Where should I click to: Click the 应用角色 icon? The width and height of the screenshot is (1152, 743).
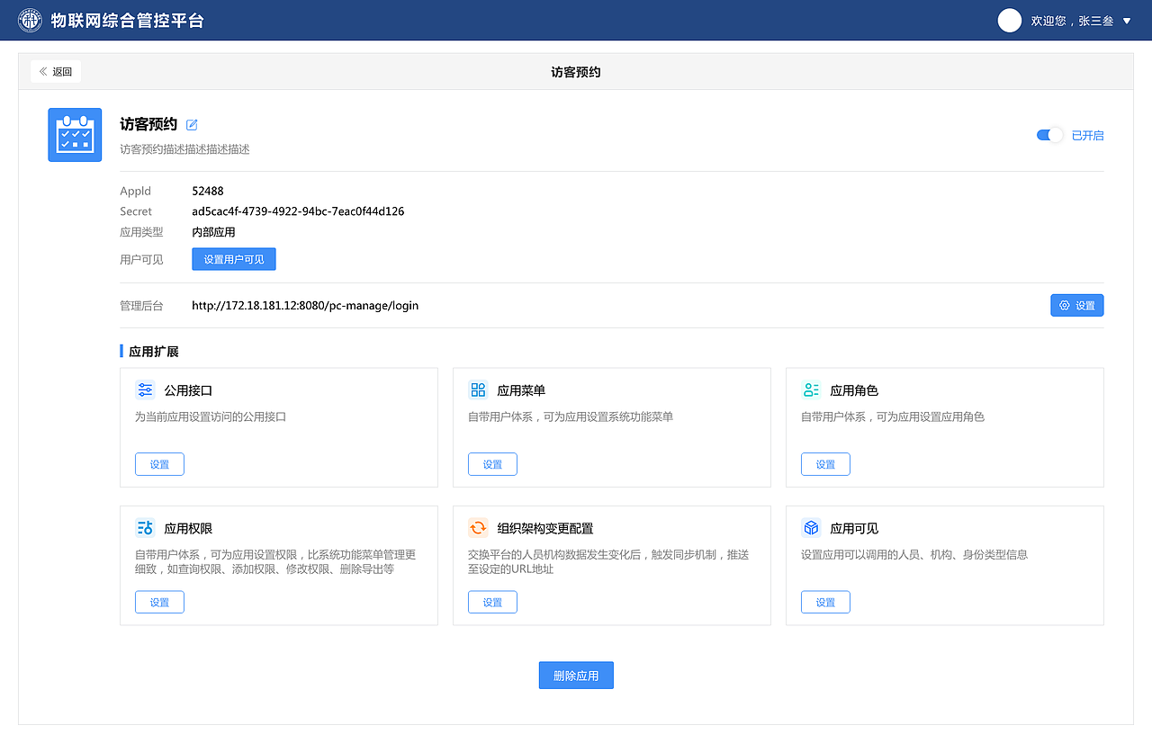click(x=811, y=389)
